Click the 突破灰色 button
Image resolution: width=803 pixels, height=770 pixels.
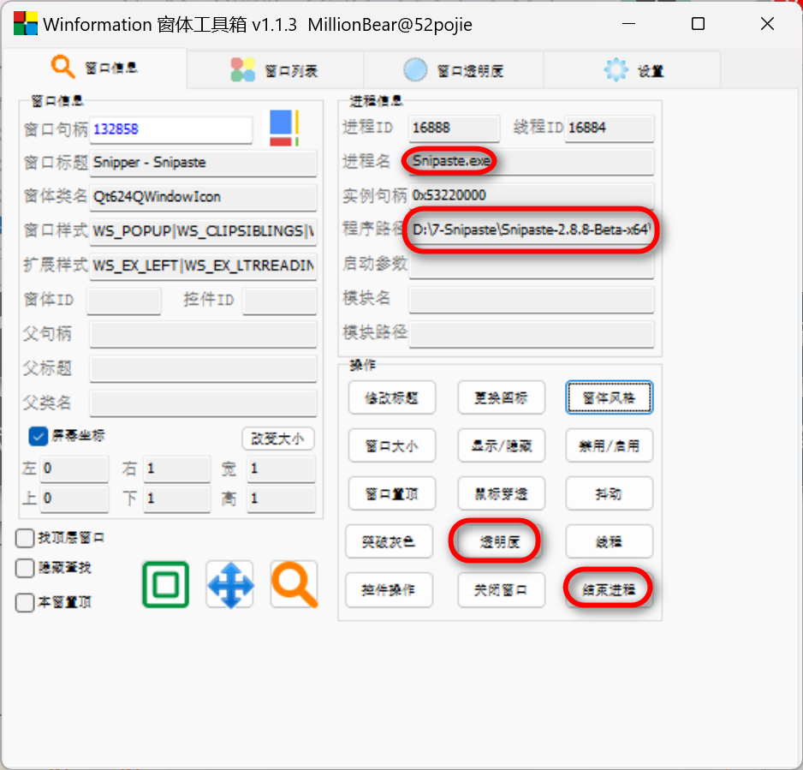(389, 541)
